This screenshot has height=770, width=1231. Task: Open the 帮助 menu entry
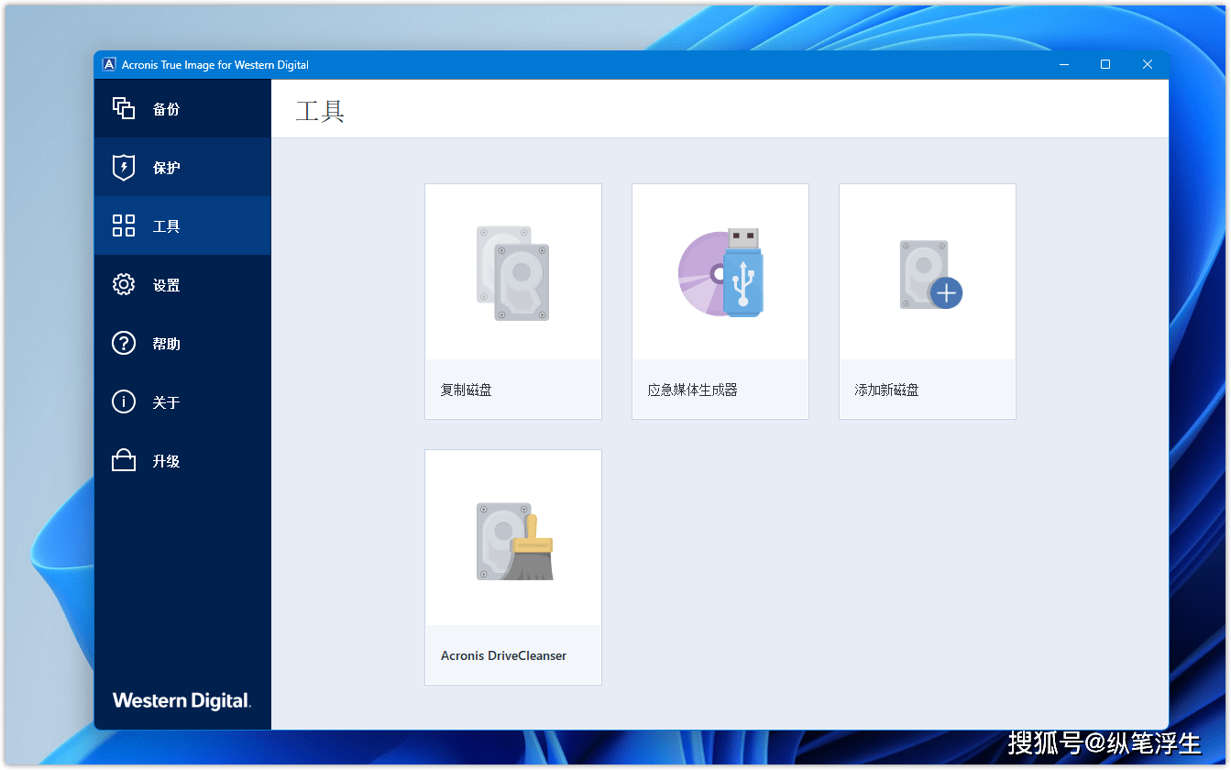click(182, 343)
